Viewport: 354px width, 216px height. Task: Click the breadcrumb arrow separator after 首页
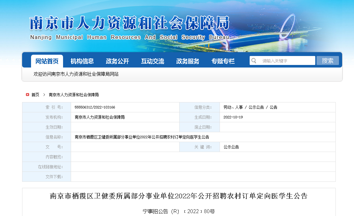[x=44, y=95]
